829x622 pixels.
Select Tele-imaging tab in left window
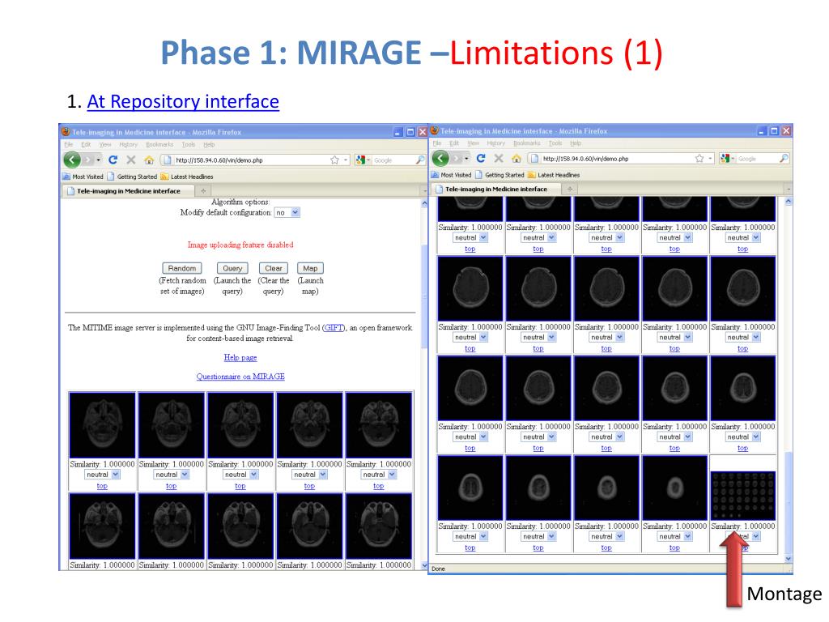(x=129, y=191)
